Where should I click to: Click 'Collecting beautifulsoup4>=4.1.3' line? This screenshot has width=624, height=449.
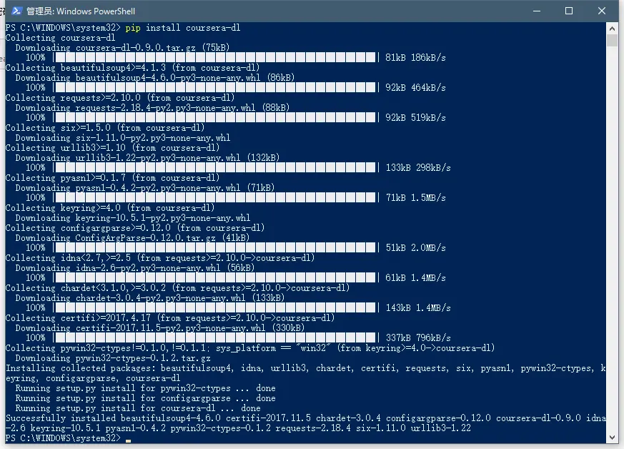[x=132, y=68]
